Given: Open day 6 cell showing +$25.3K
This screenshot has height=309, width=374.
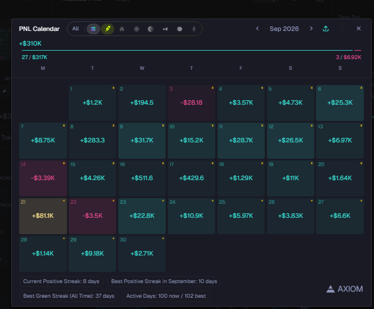Looking at the screenshot, I should pos(340,103).
